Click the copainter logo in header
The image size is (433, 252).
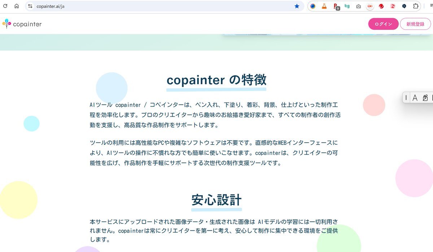pos(22,24)
